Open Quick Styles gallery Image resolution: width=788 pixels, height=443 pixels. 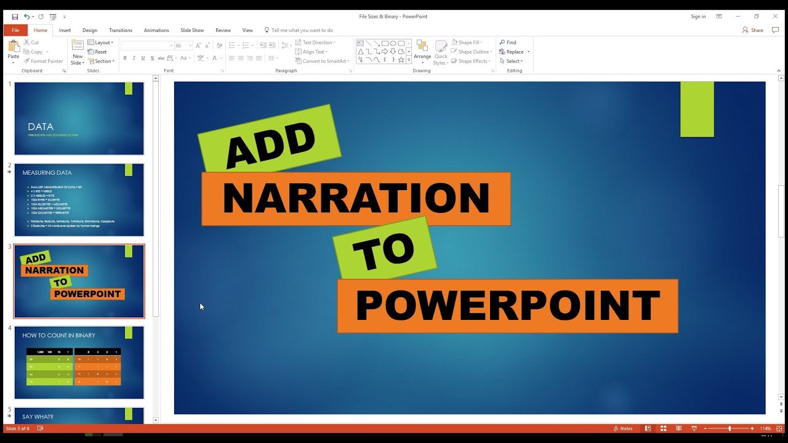pos(441,52)
